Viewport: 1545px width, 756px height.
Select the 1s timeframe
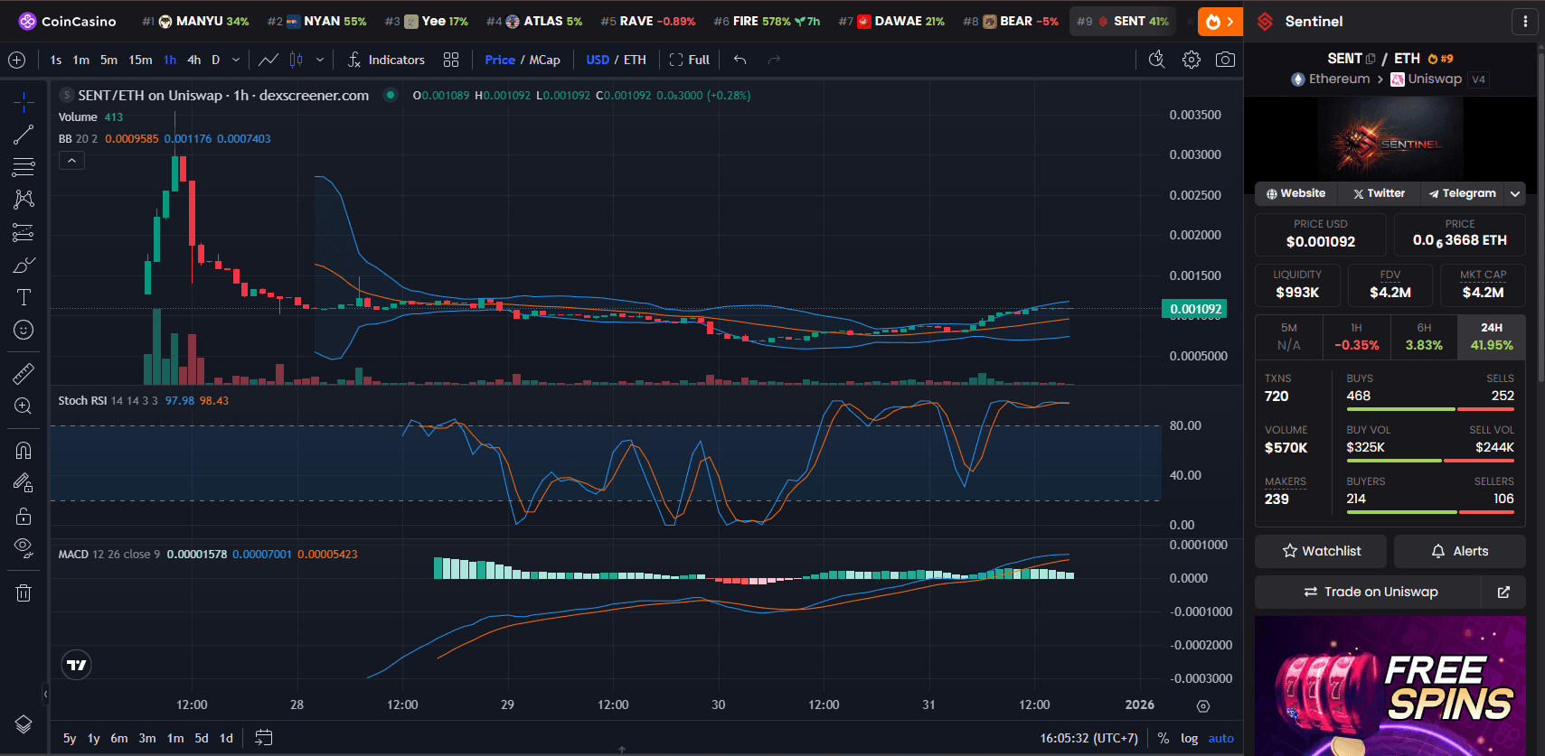point(56,60)
